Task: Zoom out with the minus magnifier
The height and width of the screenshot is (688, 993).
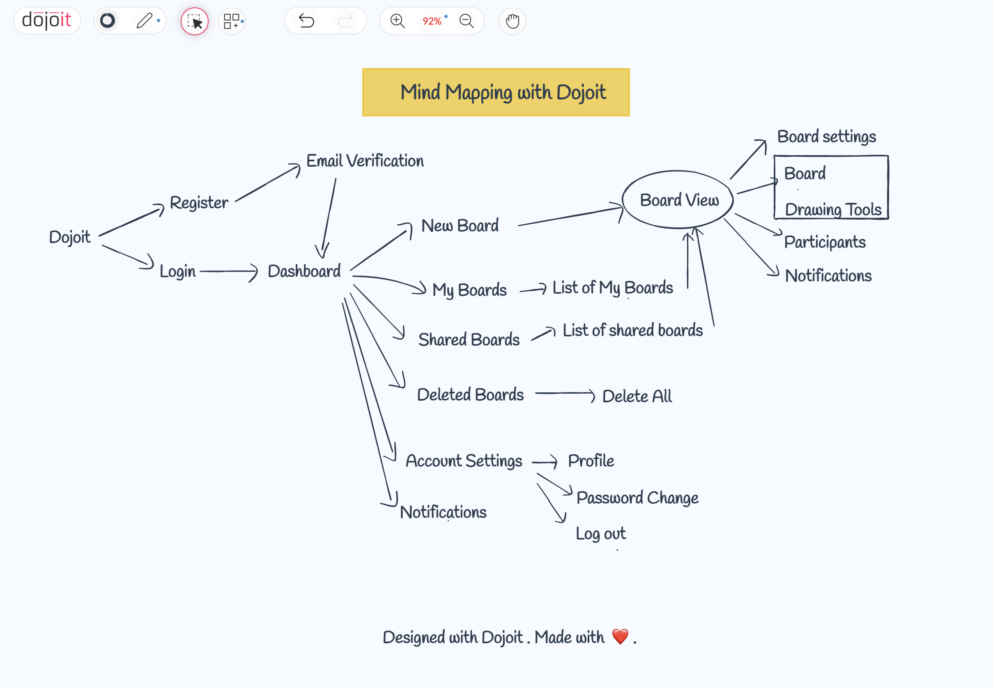Action: tap(467, 20)
